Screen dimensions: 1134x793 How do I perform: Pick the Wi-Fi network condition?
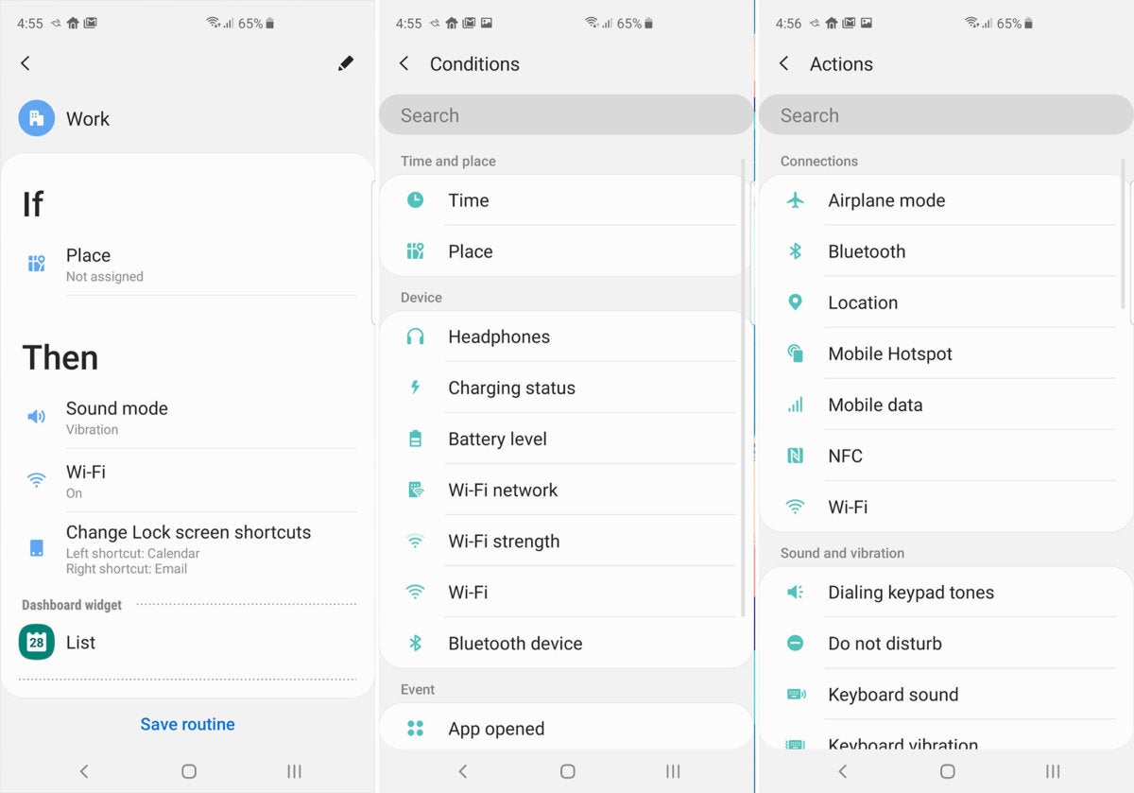pyautogui.click(x=565, y=490)
